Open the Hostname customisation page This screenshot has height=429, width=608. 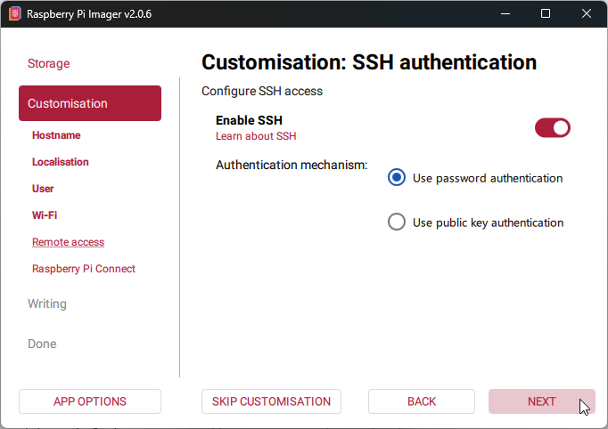pos(56,135)
